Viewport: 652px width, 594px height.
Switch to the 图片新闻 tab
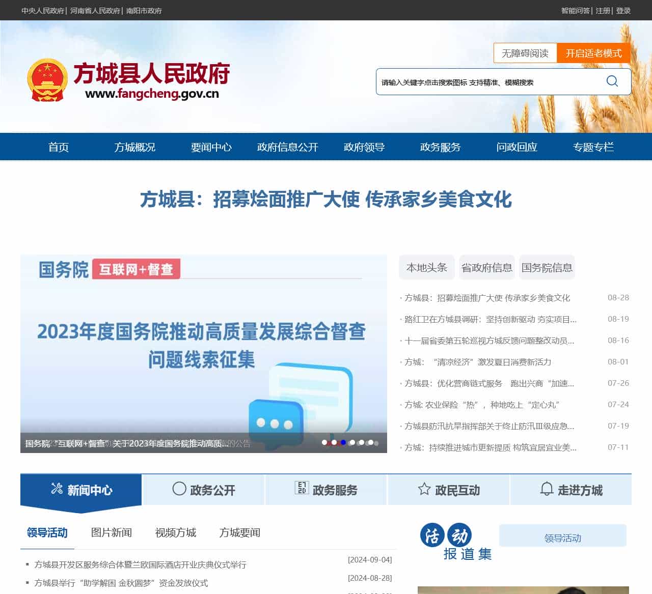point(112,532)
